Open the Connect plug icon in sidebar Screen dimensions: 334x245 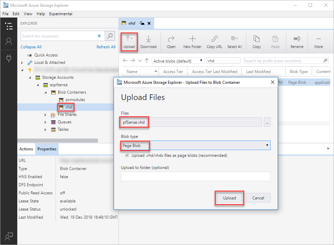click(9, 58)
